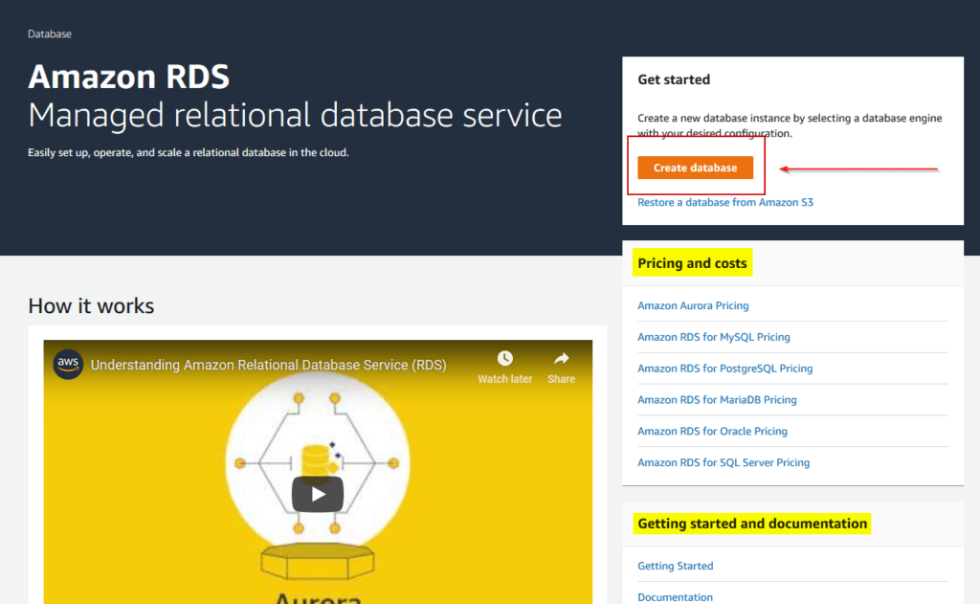Click the How it works heading
The height and width of the screenshot is (604, 980).
coord(91,305)
